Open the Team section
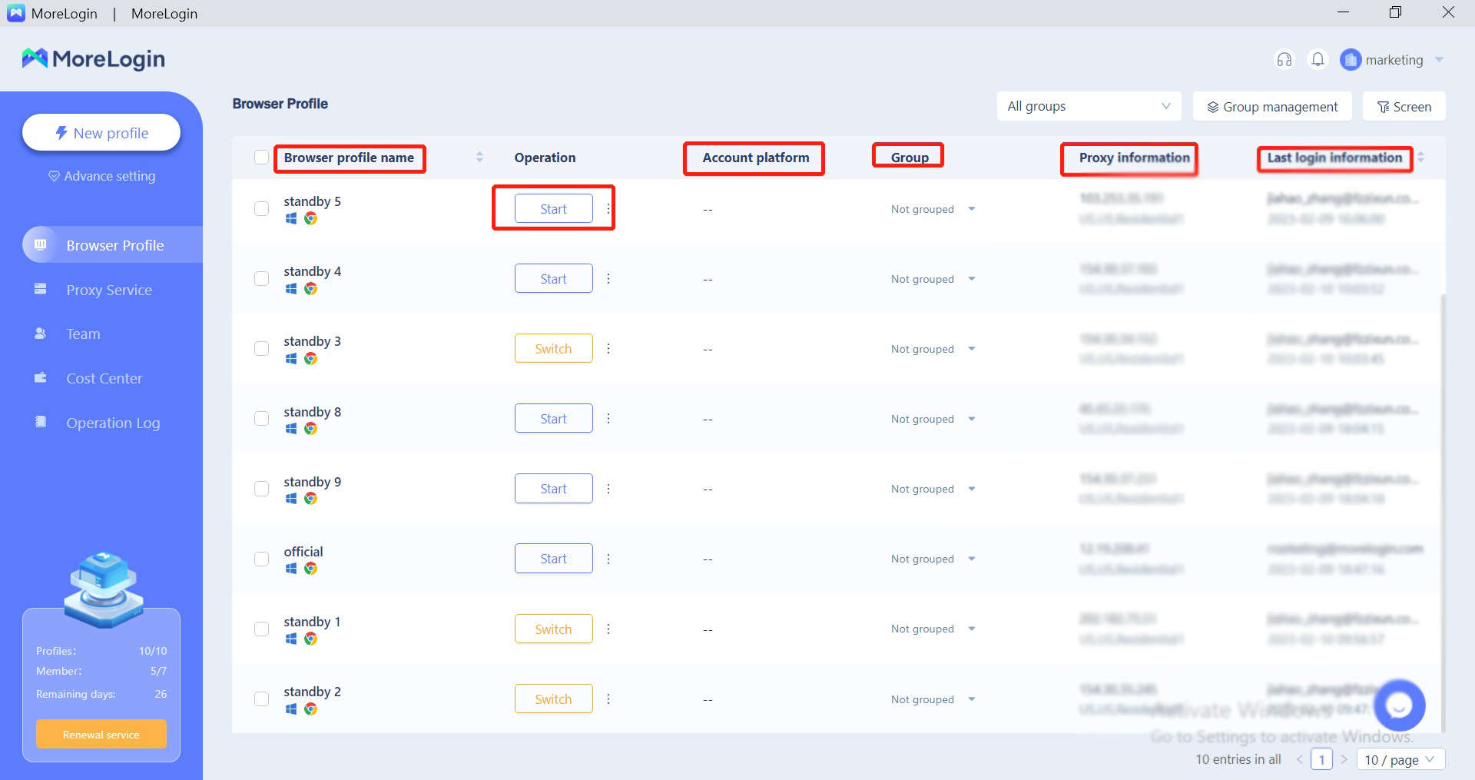The height and width of the screenshot is (780, 1475). [x=83, y=334]
